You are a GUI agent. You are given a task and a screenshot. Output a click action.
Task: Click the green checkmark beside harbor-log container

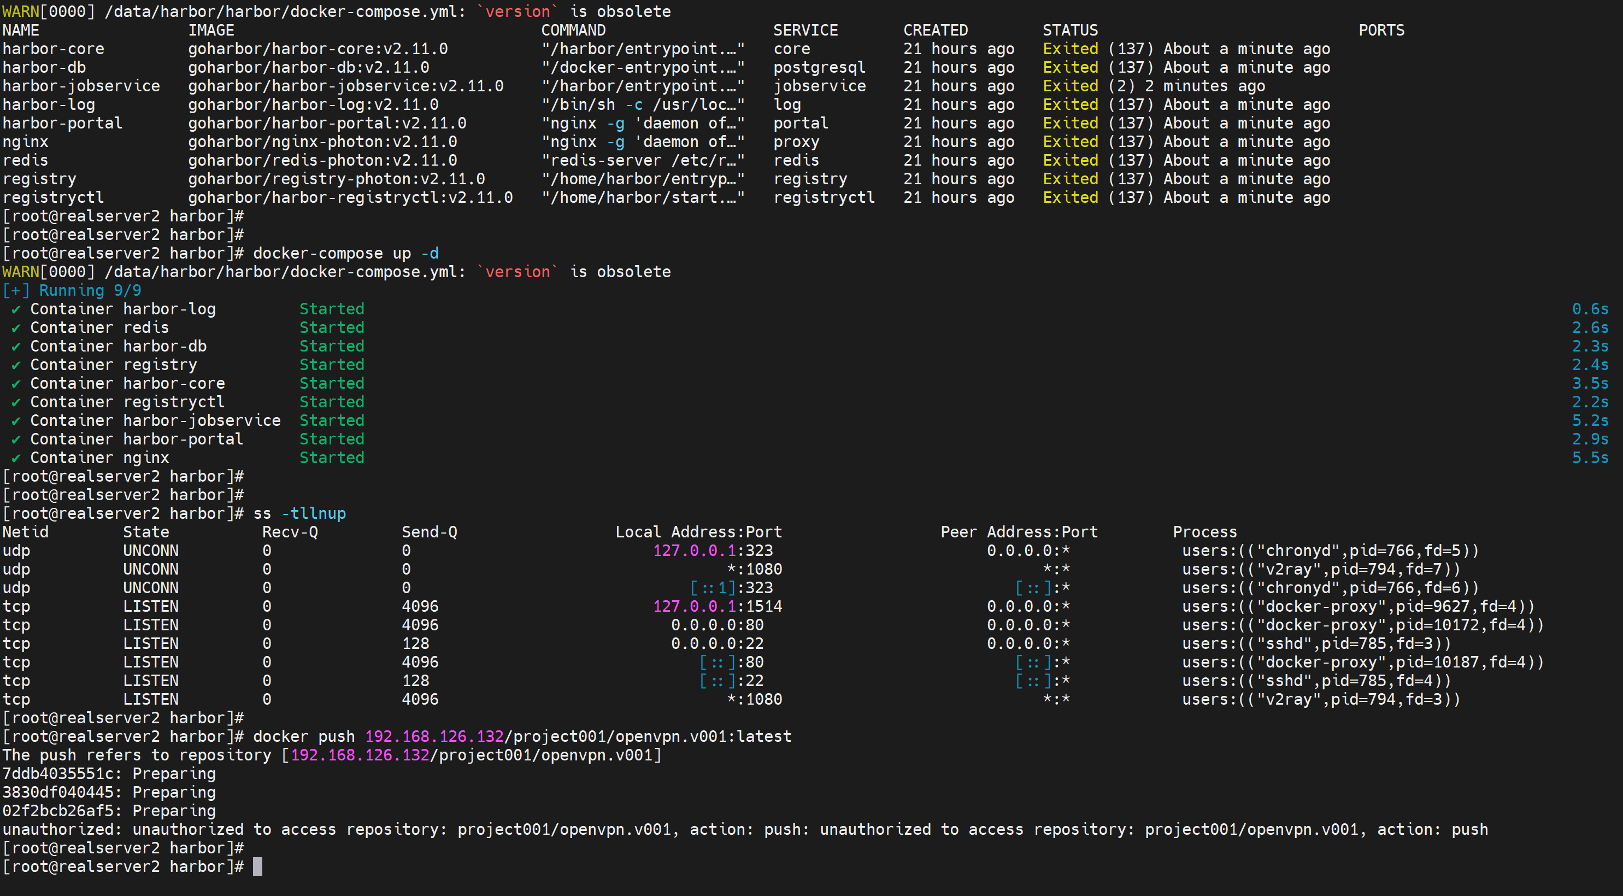(x=16, y=309)
